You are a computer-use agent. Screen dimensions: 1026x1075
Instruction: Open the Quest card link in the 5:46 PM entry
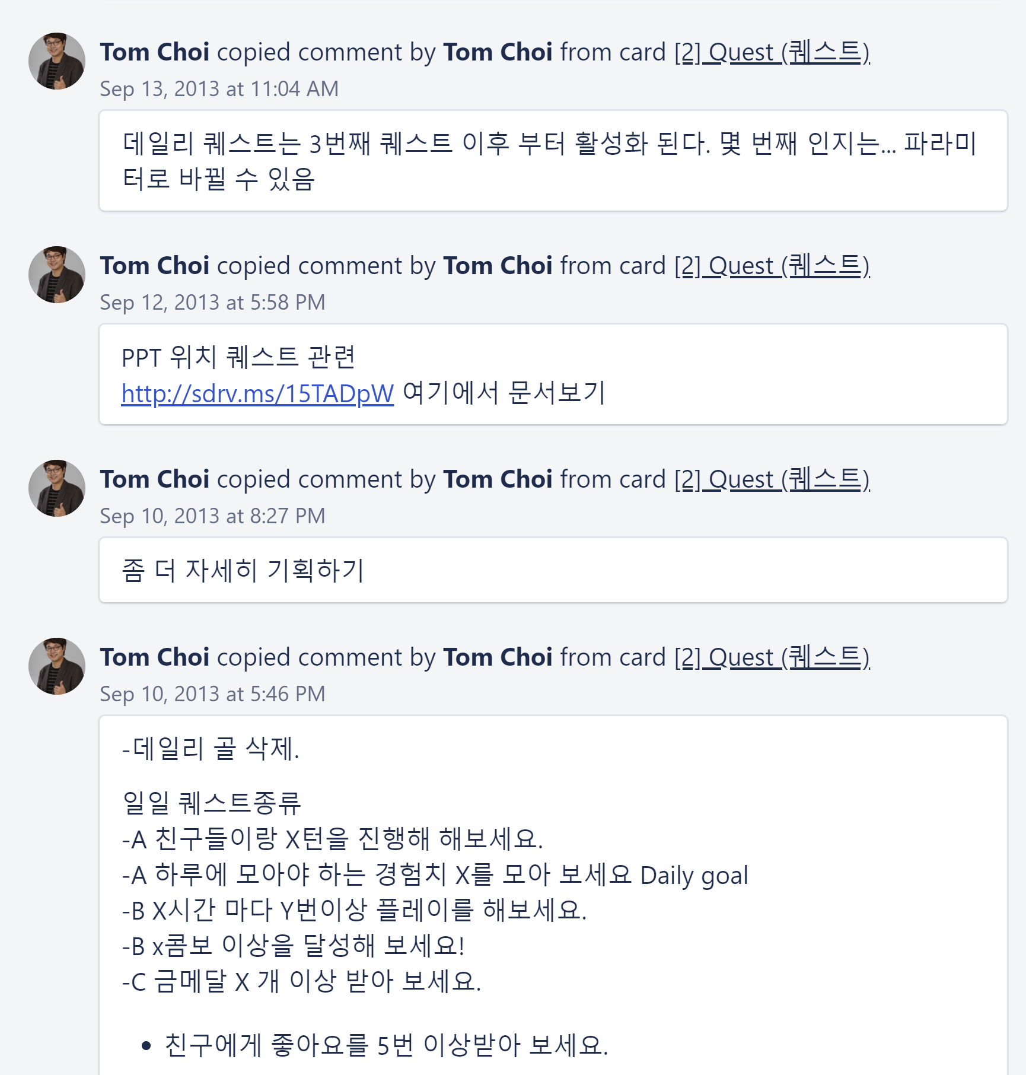point(772,658)
